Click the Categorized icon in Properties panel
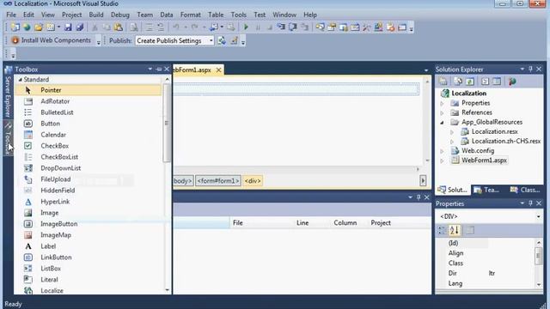The image size is (550, 309). (x=443, y=230)
